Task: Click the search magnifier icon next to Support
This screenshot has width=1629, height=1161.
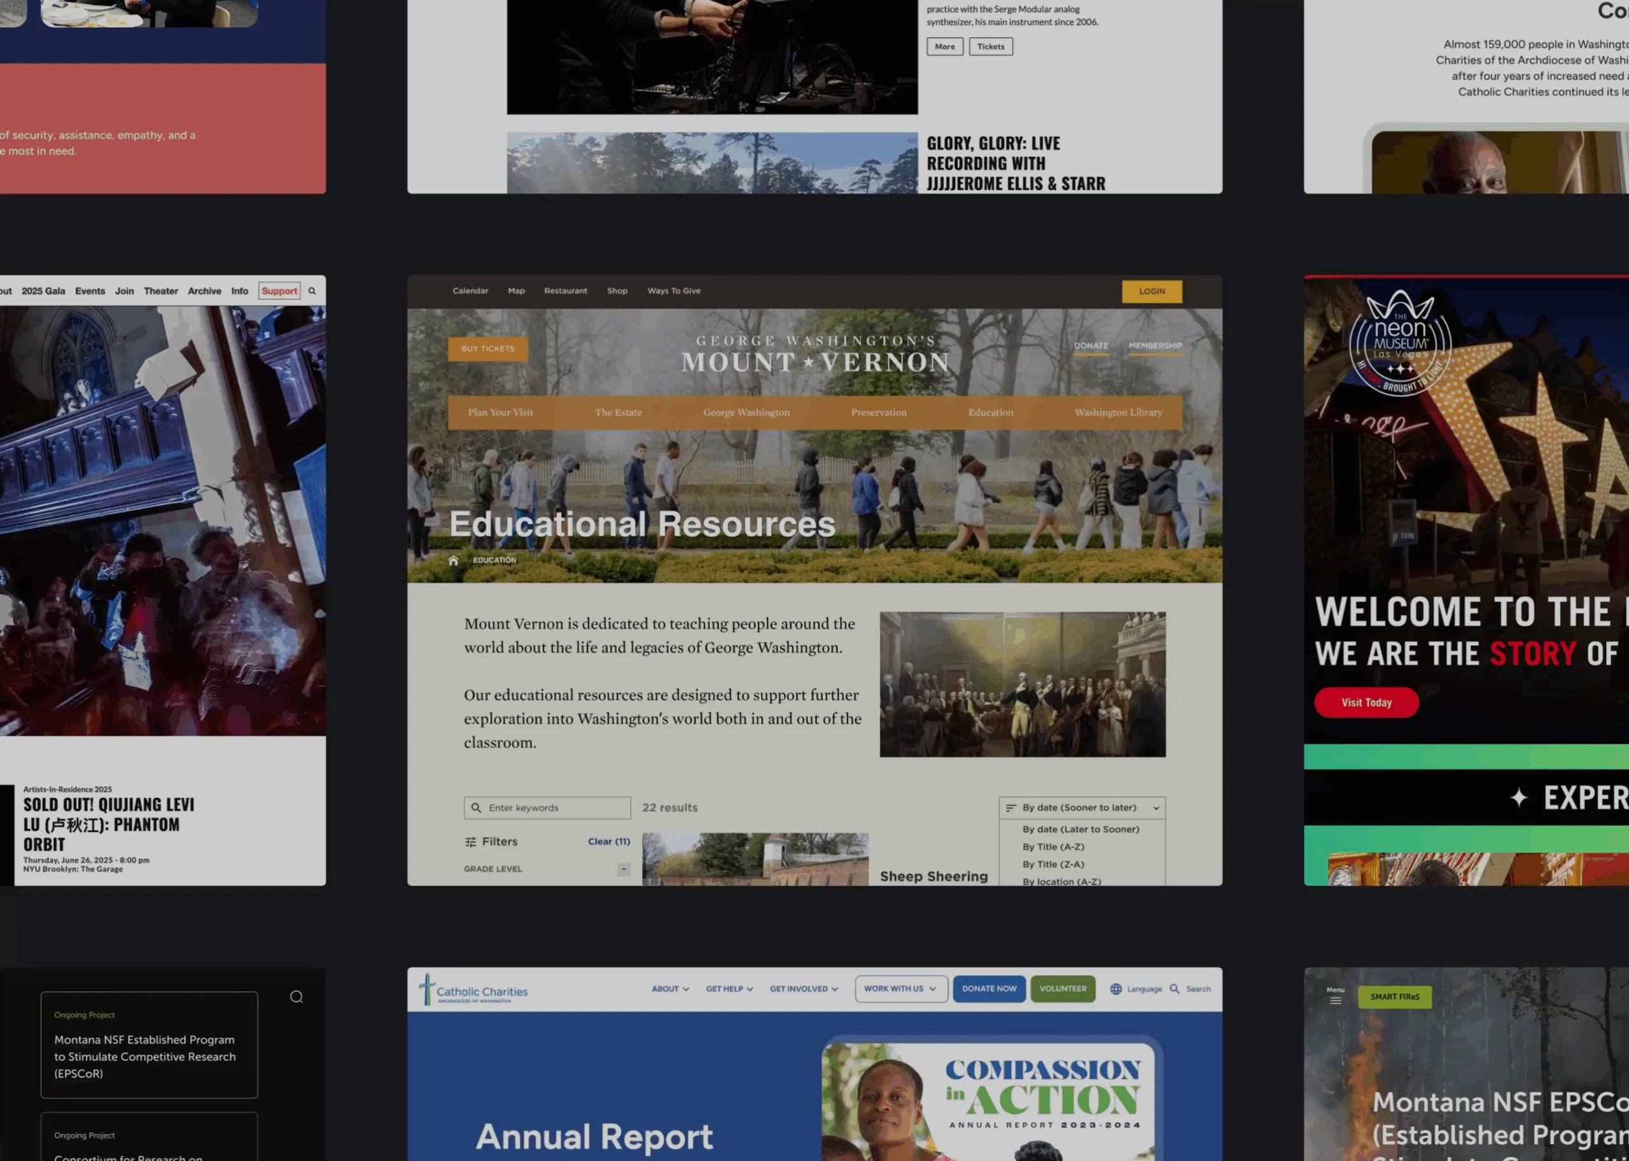Action: 312,291
